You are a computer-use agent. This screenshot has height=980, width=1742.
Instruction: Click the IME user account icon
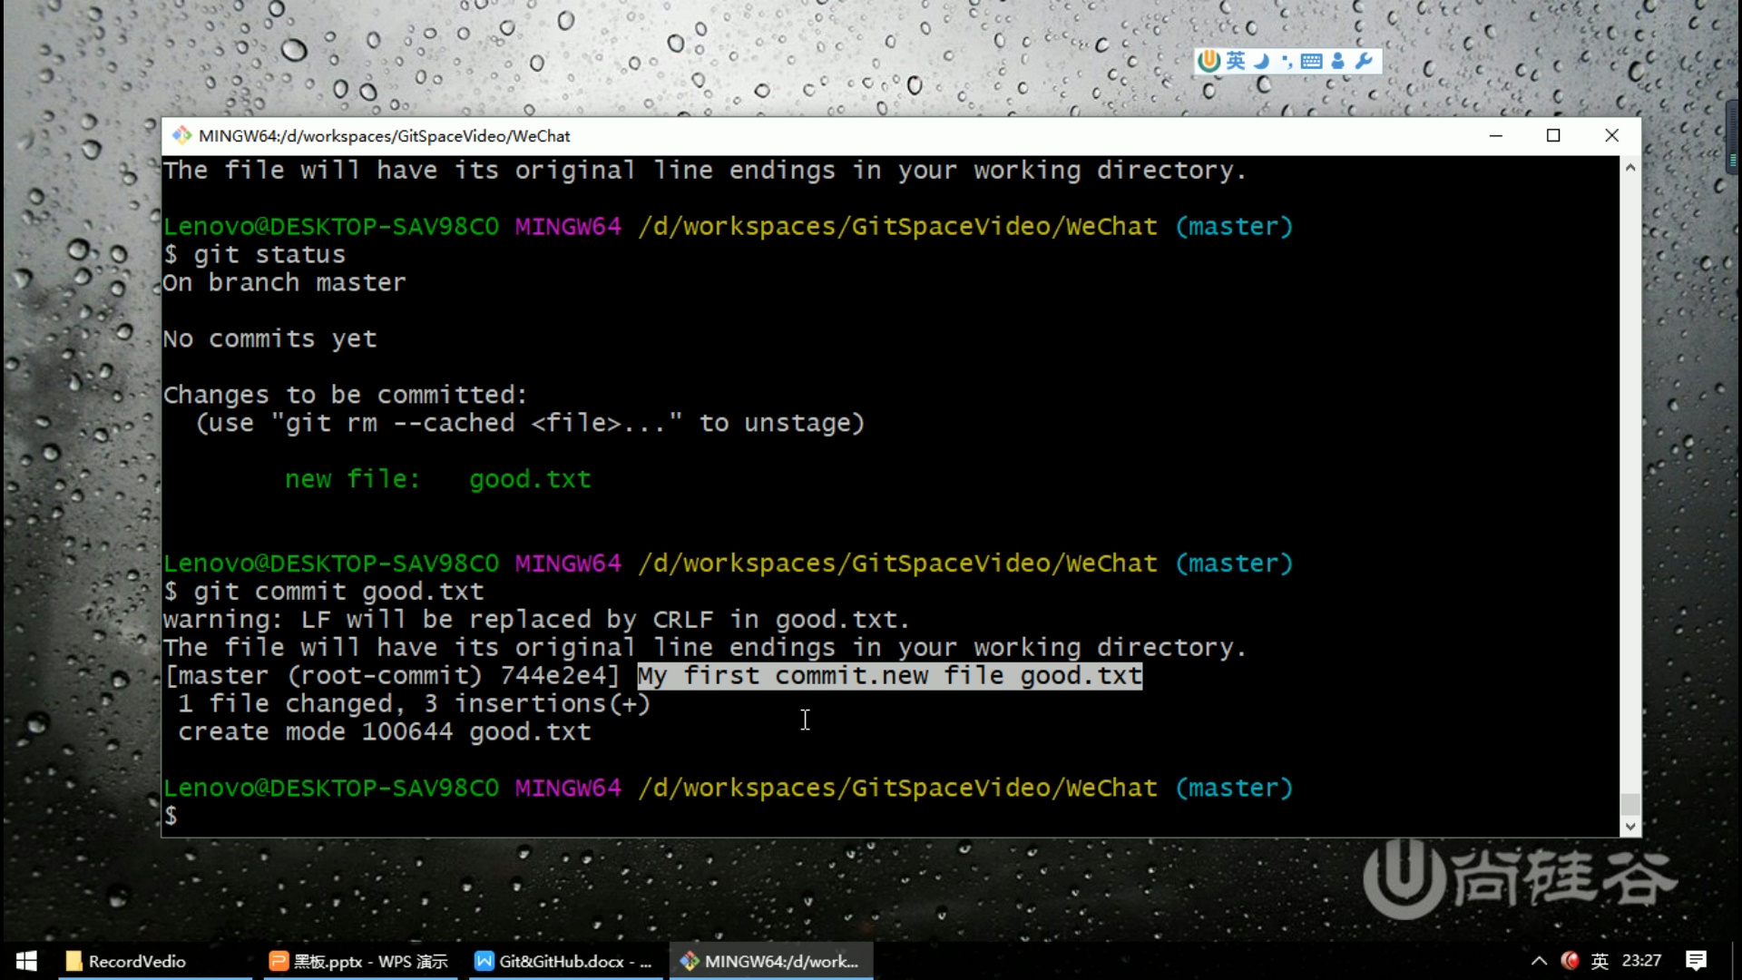point(1337,61)
